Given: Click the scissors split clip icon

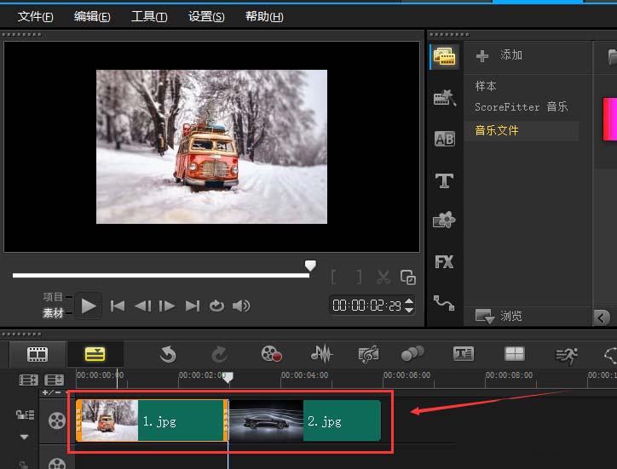Looking at the screenshot, I should pyautogui.click(x=383, y=277).
